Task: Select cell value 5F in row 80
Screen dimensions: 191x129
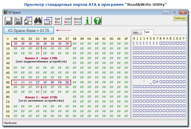Action: 52,83
